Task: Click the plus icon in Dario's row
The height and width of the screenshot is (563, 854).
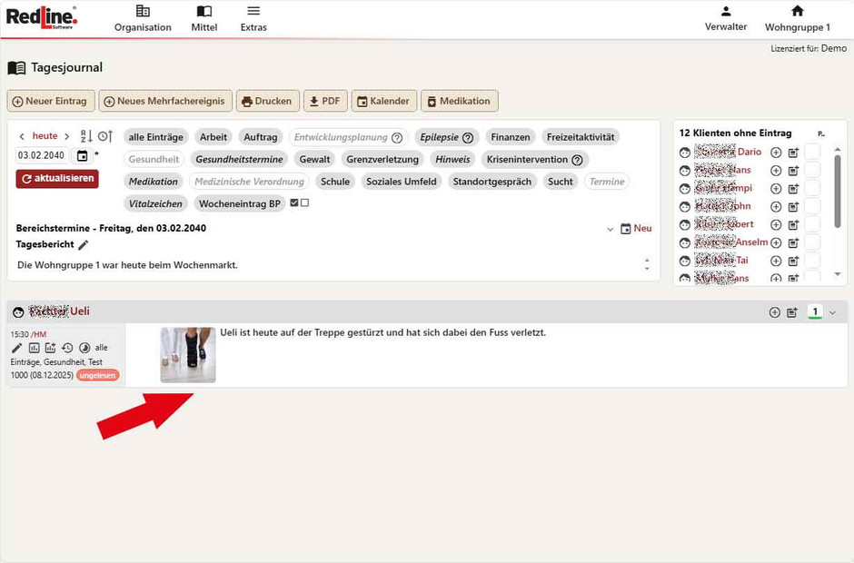Action: (x=776, y=153)
